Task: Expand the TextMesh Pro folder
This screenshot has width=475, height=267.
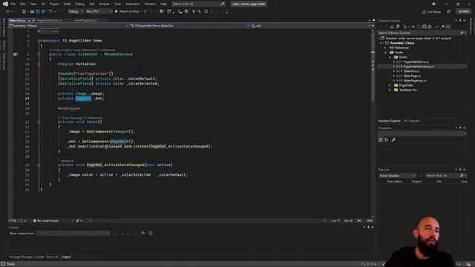Action: tap(390, 90)
